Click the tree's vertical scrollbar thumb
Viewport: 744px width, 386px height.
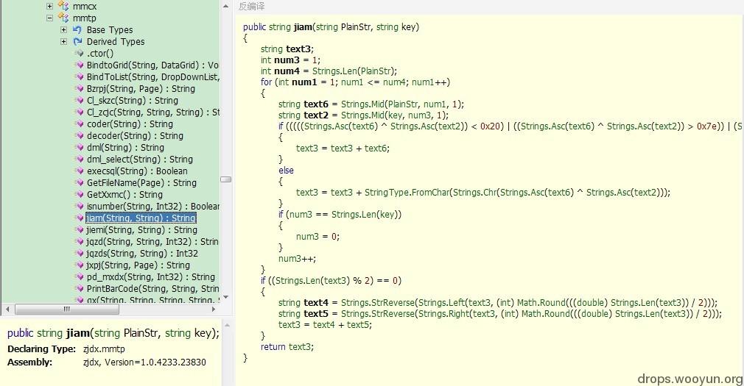(x=225, y=179)
